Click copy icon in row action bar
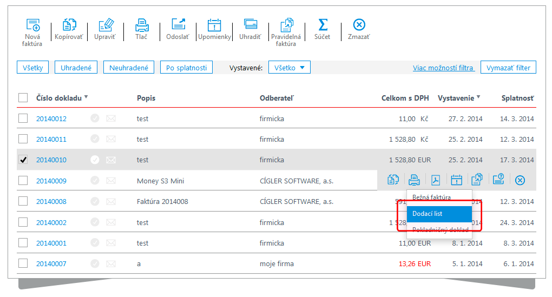Image resolution: width=552 pixels, height=297 pixels. (393, 180)
